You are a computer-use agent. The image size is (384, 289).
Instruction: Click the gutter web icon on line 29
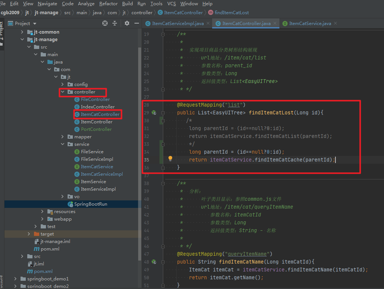point(154,113)
